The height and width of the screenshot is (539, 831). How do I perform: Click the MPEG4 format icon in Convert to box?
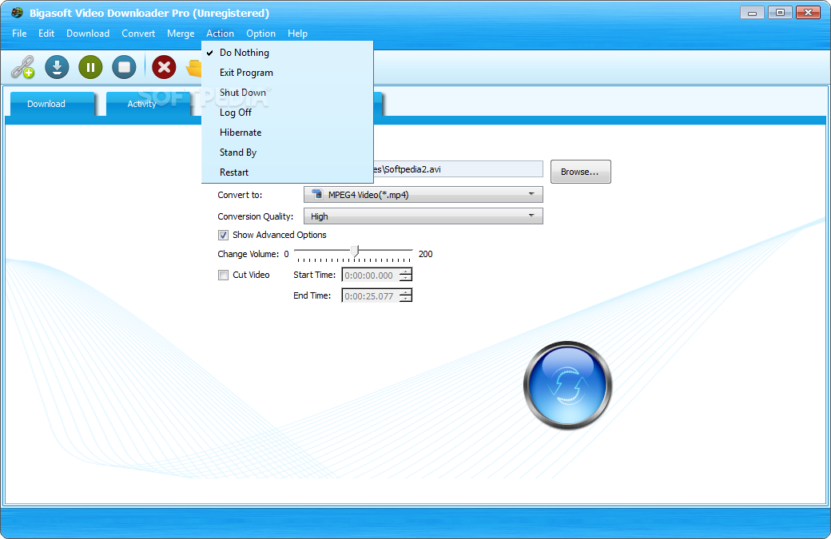(317, 194)
